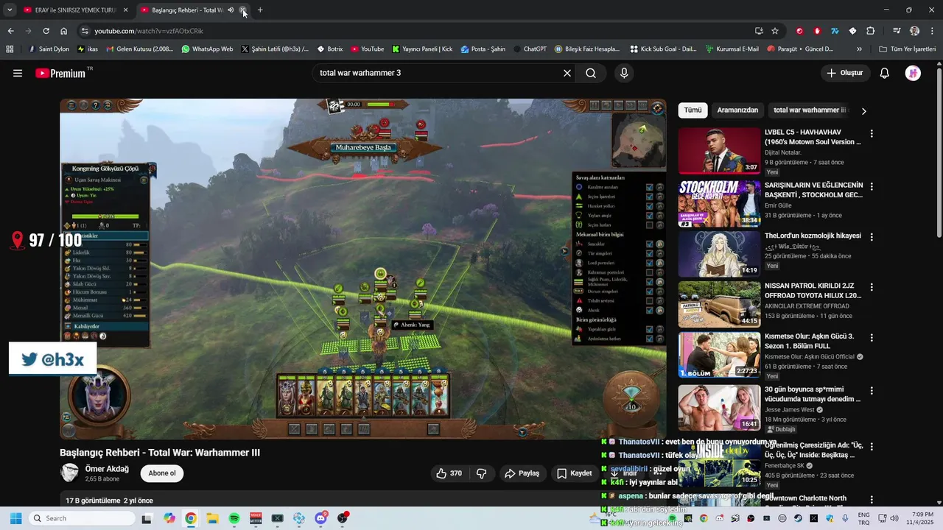Go to the YouTube Premium home logo
The height and width of the screenshot is (530, 943).
(x=60, y=73)
